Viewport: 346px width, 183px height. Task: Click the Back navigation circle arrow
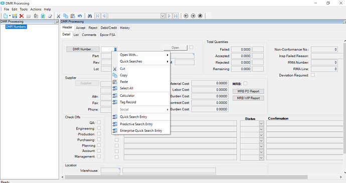186,16
